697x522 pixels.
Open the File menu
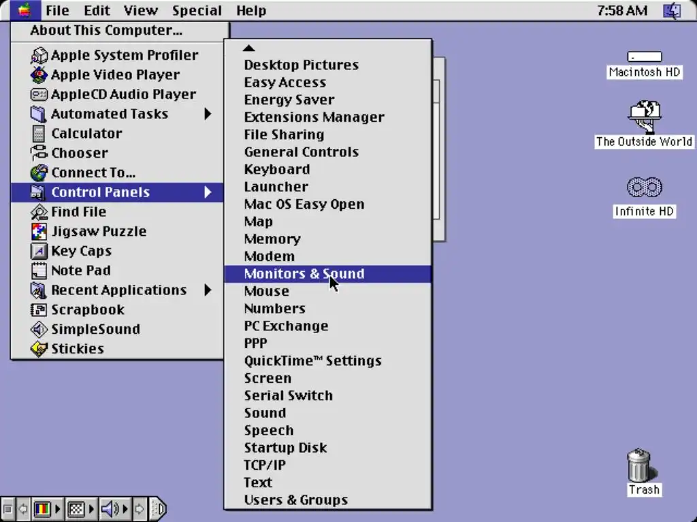57,10
